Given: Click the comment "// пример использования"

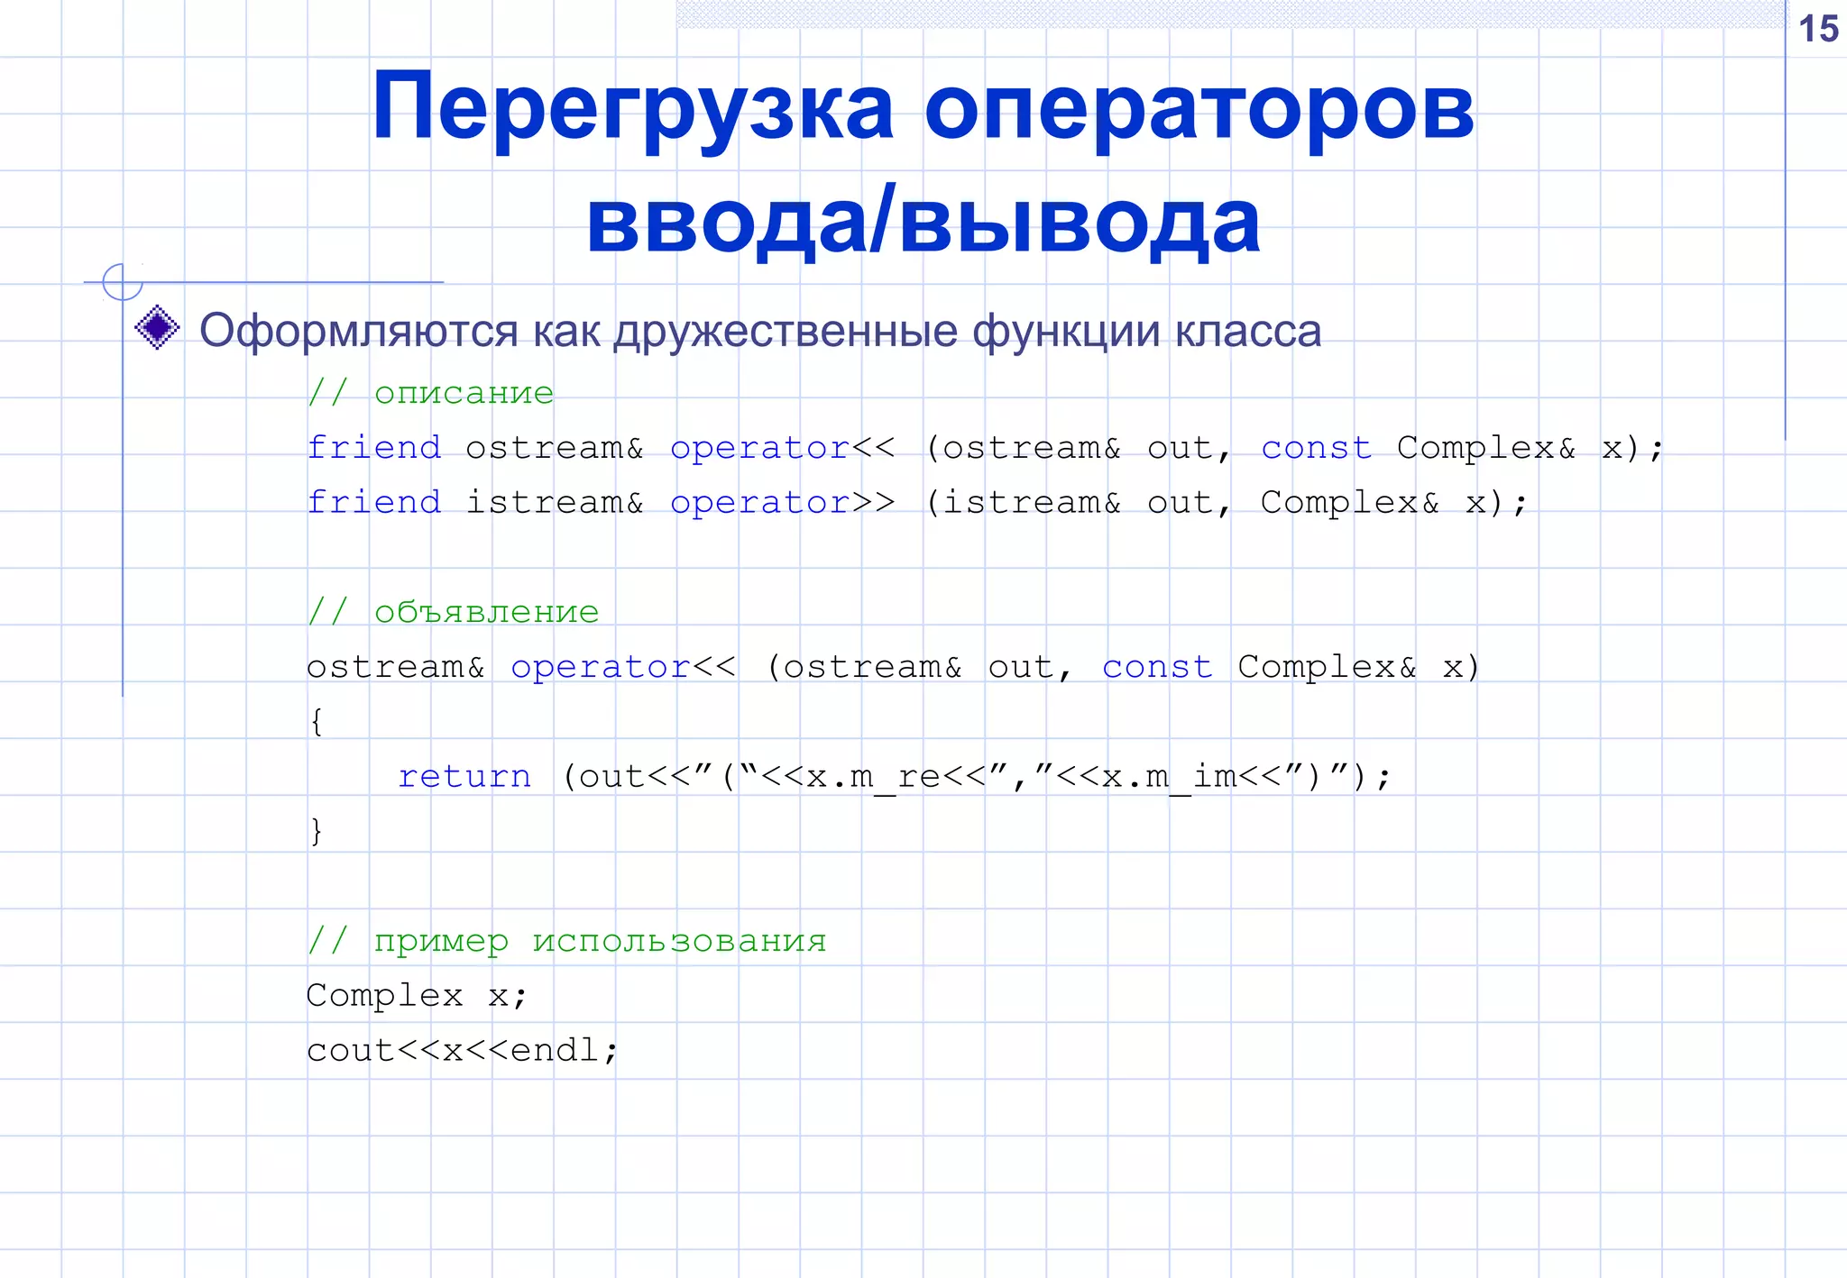Looking at the screenshot, I should [566, 941].
